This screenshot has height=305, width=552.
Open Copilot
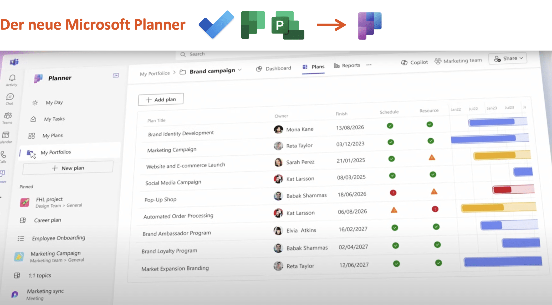click(x=415, y=62)
